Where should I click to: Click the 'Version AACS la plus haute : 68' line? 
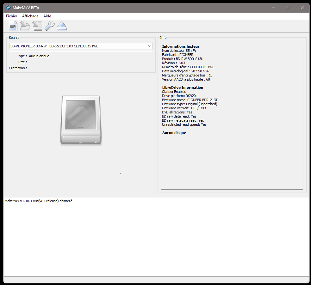tap(186, 79)
